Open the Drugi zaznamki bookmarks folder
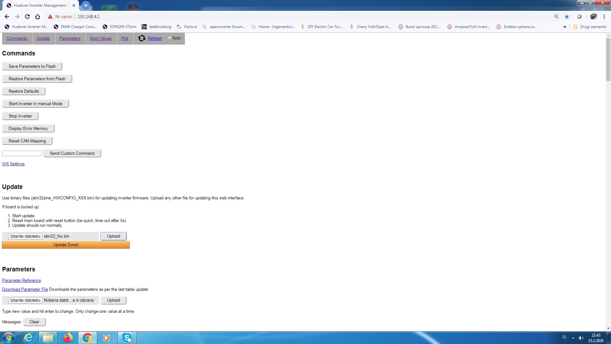The image size is (611, 344). click(590, 27)
